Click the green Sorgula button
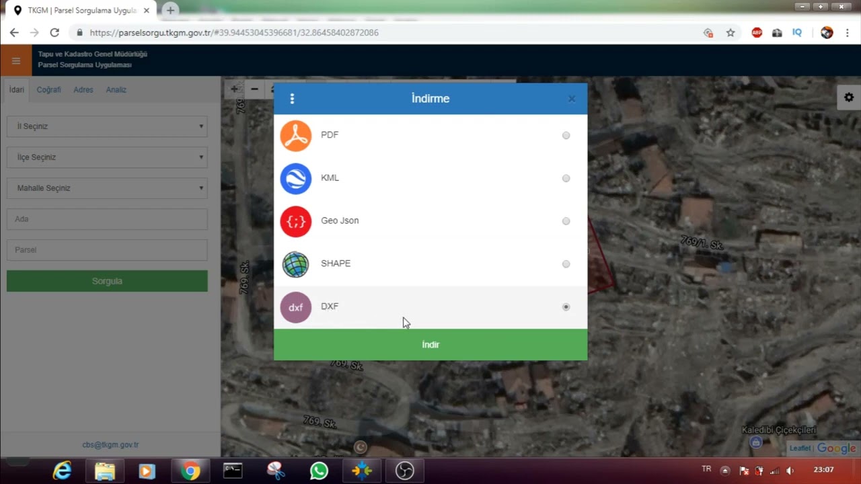 (107, 281)
